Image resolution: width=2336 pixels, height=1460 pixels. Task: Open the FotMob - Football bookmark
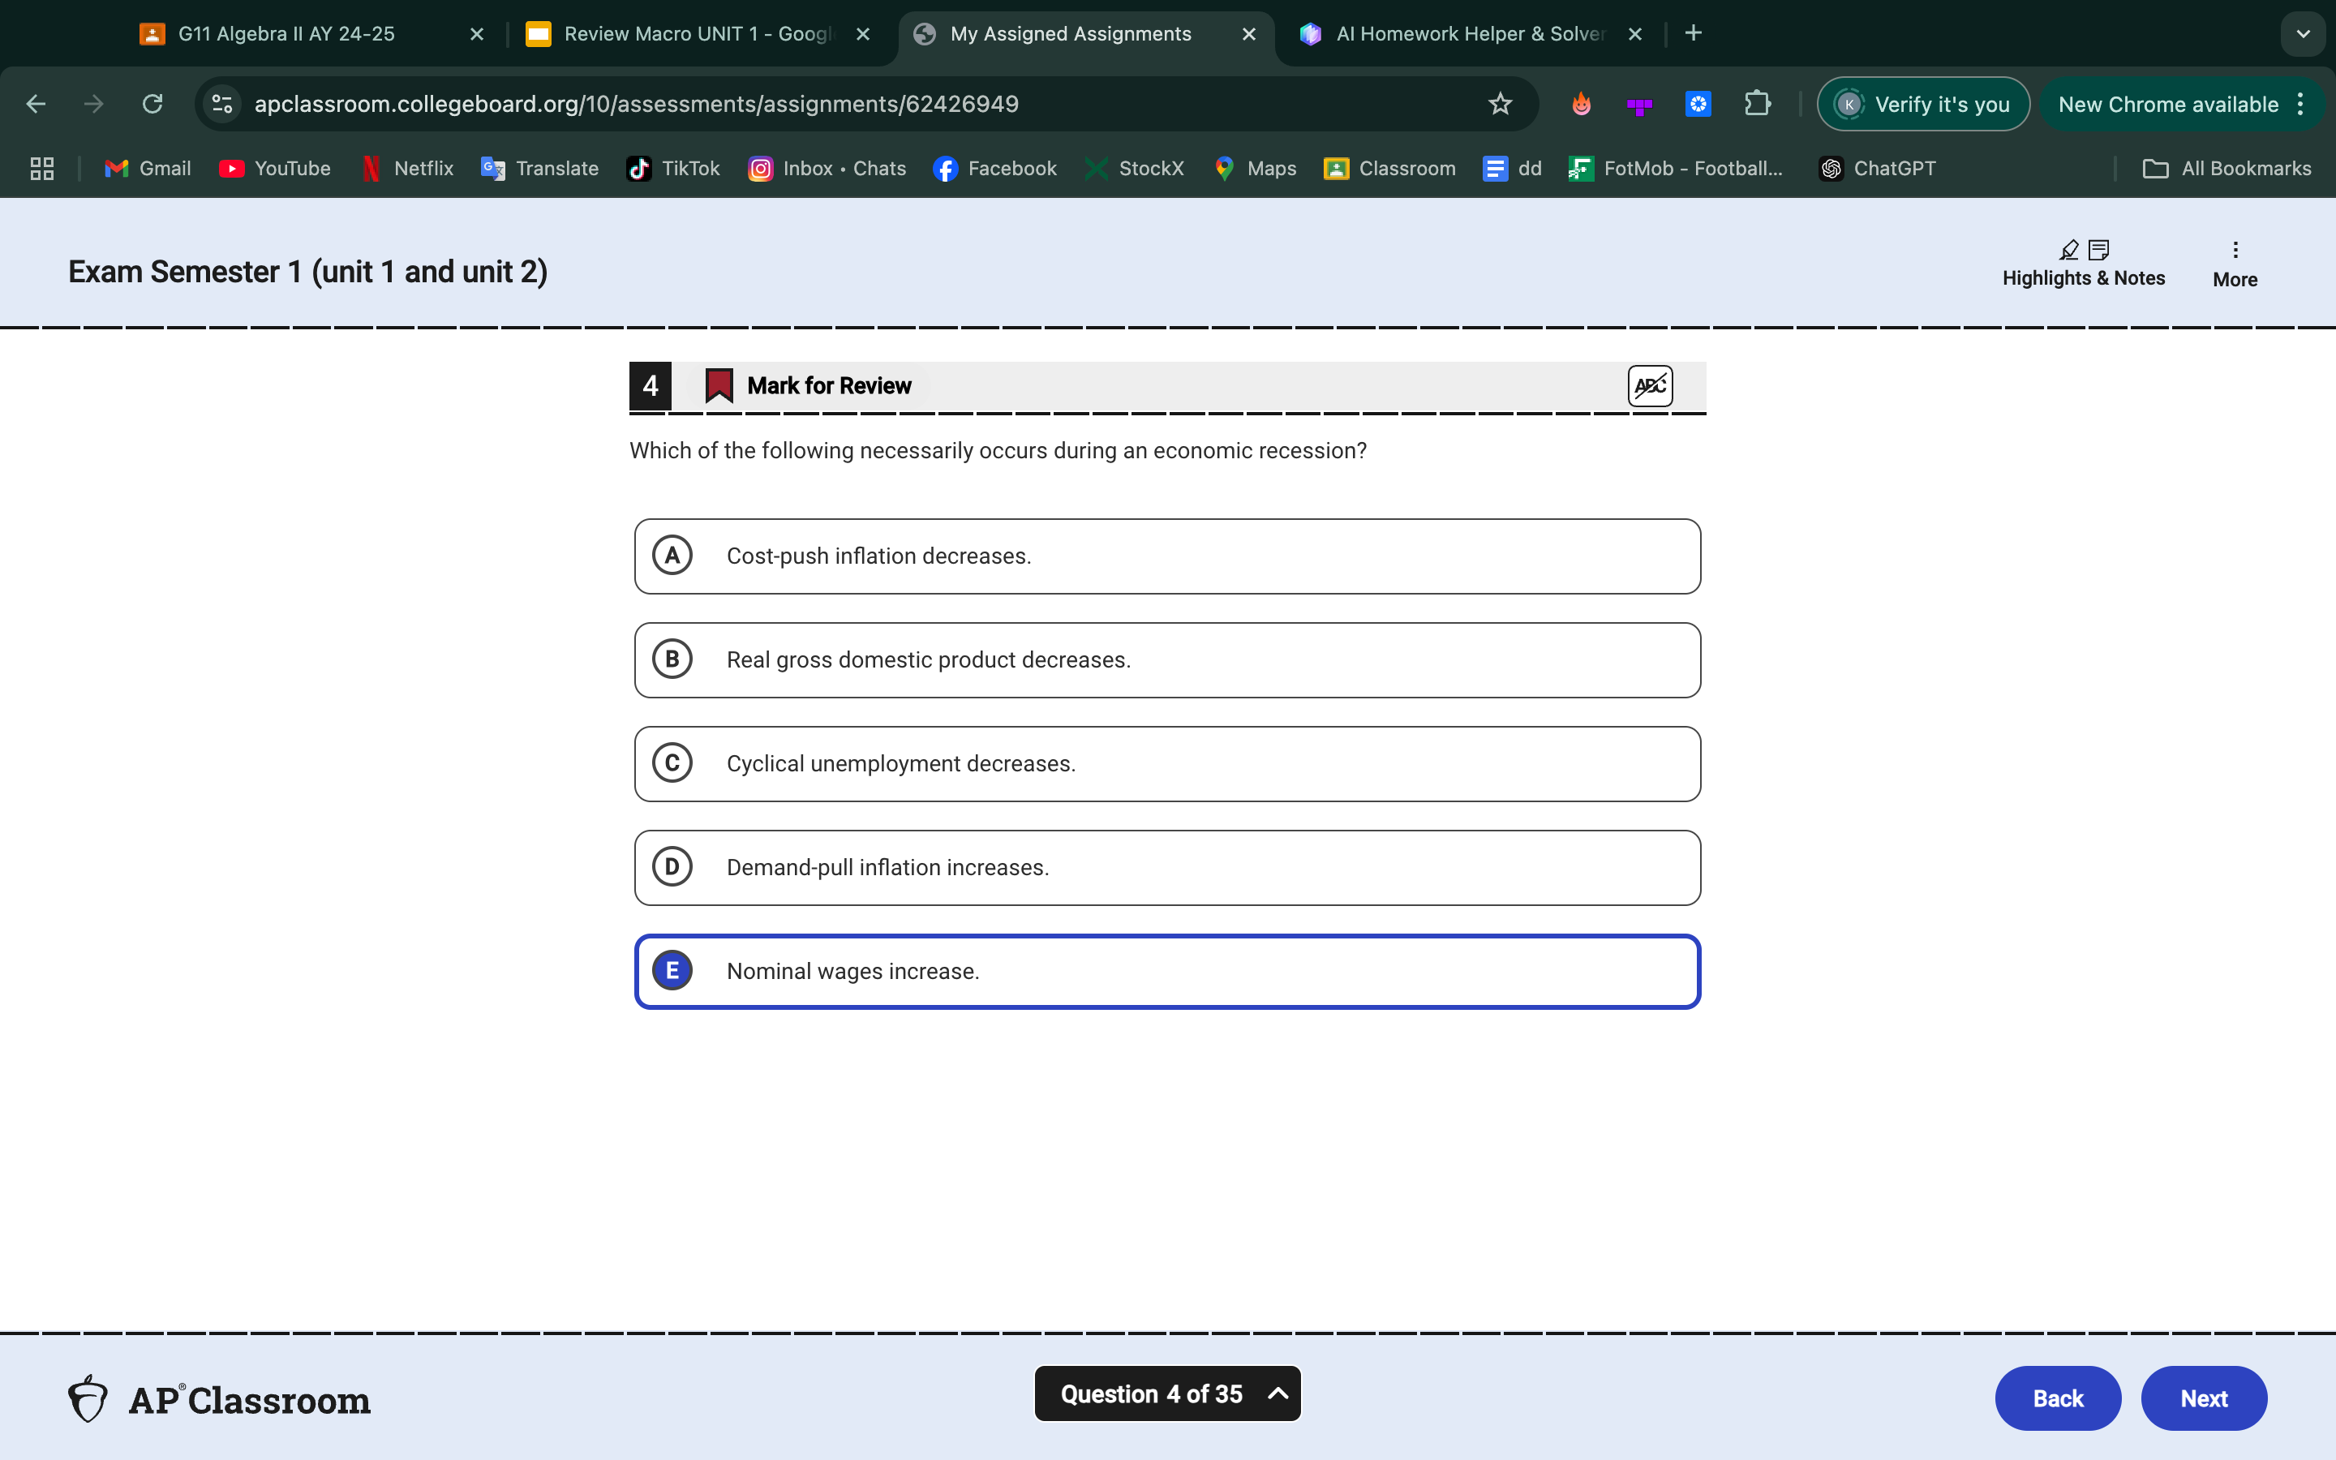(1676, 169)
